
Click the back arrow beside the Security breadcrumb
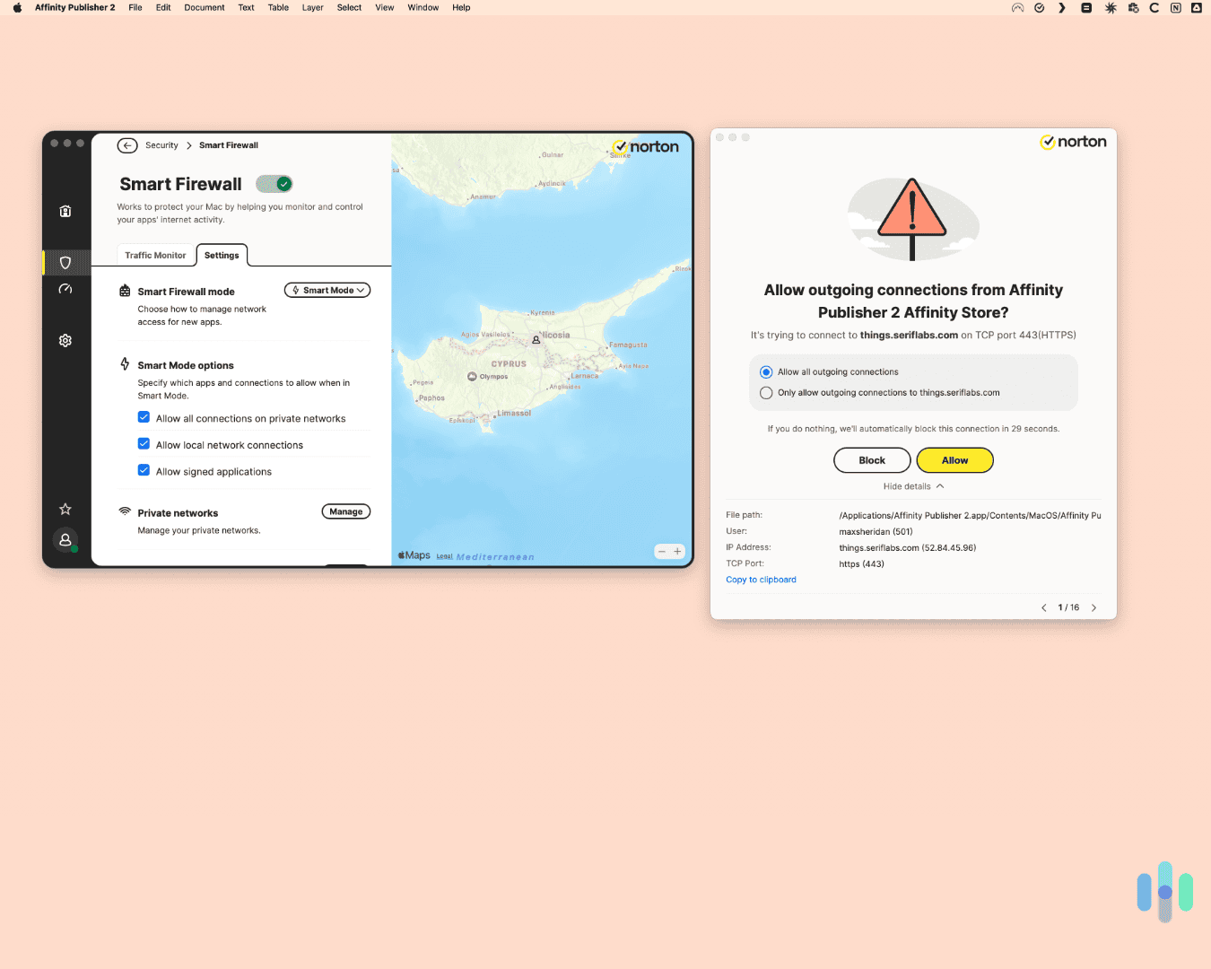point(126,144)
